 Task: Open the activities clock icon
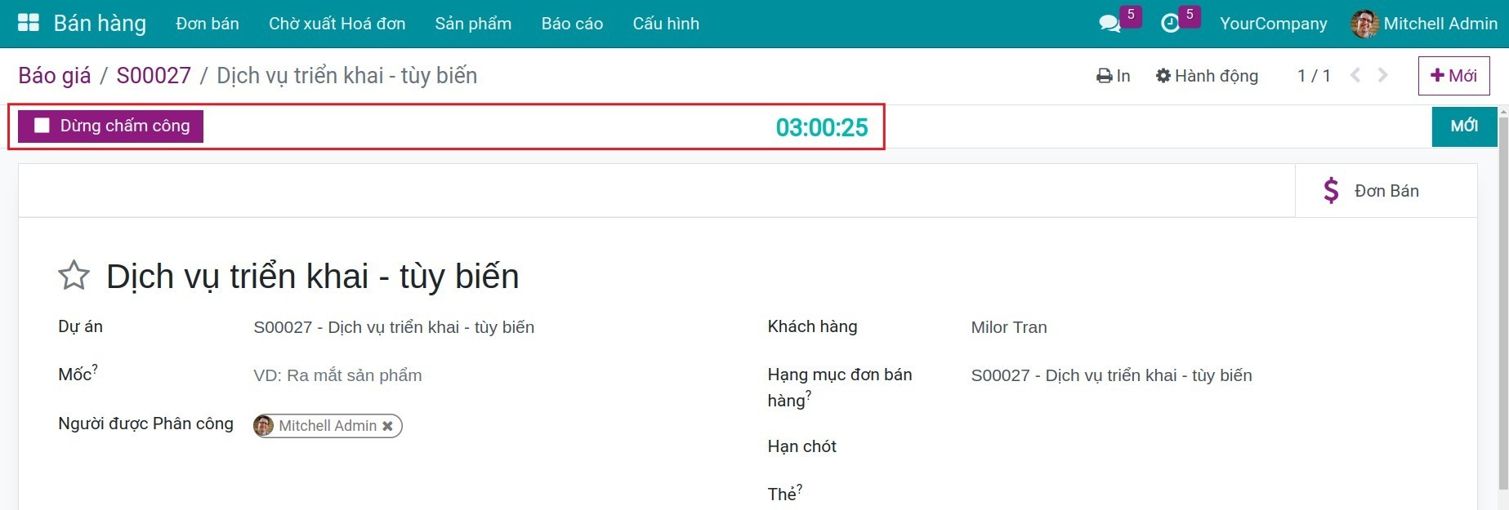coord(1170,24)
